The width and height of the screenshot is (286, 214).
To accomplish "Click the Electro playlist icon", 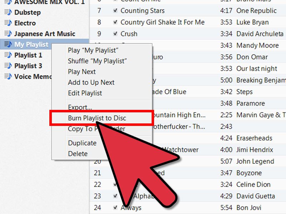I will coord(8,23).
